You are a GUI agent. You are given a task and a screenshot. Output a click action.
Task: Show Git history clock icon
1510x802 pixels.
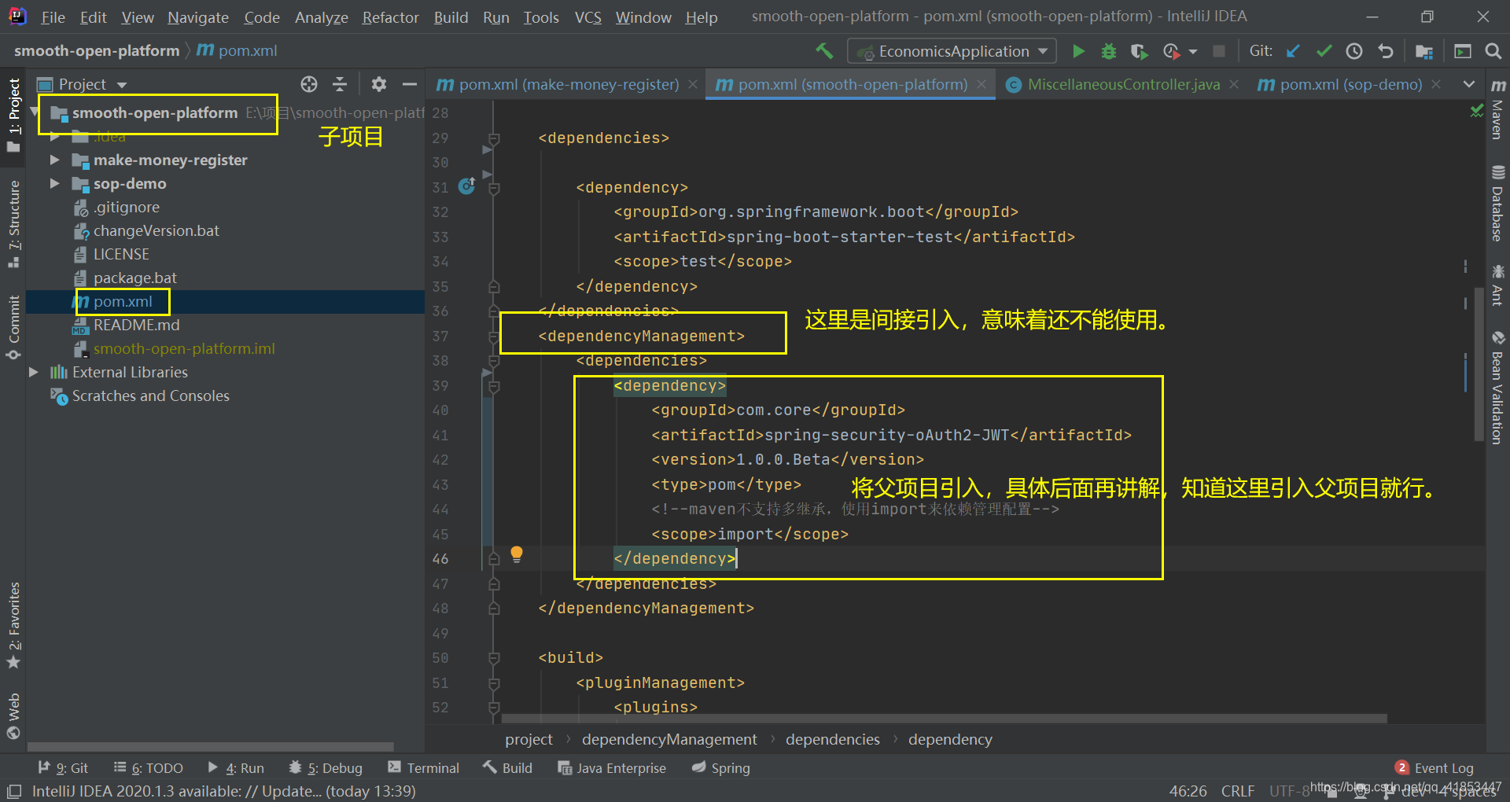tap(1354, 51)
